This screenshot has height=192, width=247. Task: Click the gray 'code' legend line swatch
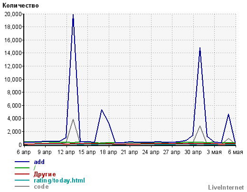click(22, 186)
